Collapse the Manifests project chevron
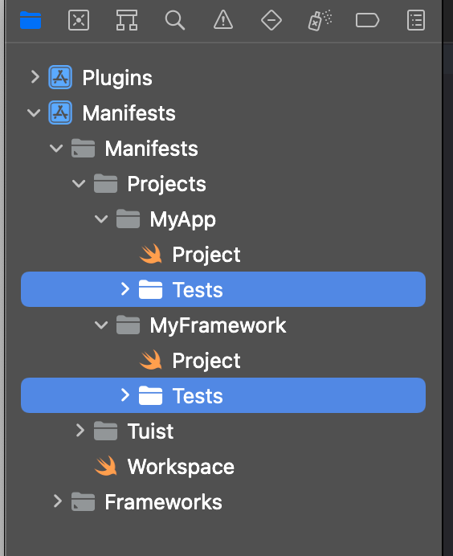 coord(34,112)
